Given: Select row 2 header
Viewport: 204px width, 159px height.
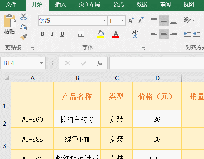Looking at the screenshot, I should 5,119.
